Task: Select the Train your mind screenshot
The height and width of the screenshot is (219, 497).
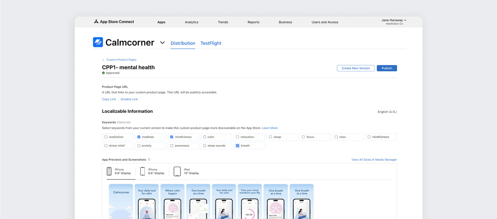Action: coord(250,202)
